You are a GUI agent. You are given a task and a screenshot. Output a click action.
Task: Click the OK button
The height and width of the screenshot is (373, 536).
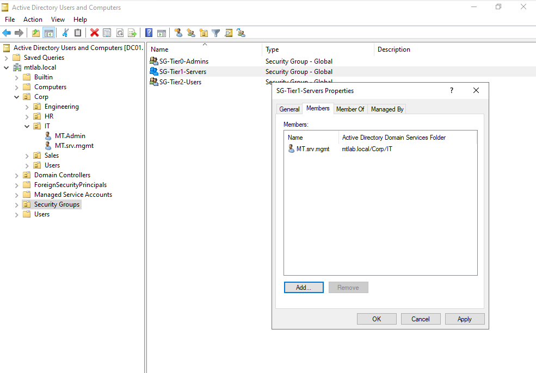pyautogui.click(x=377, y=319)
